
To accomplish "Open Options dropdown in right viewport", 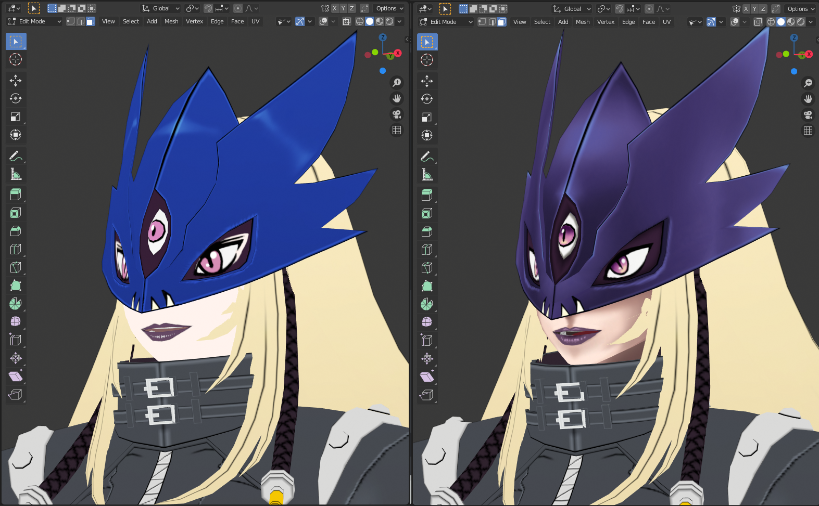I will click(x=801, y=9).
